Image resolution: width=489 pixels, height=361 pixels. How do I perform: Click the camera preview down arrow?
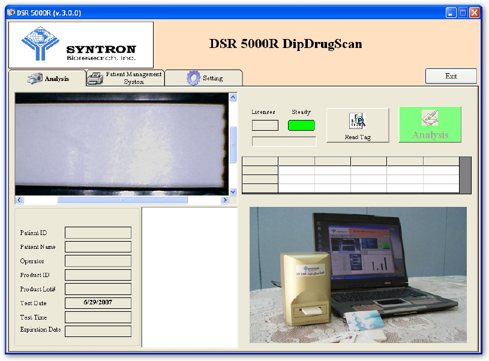point(233,192)
